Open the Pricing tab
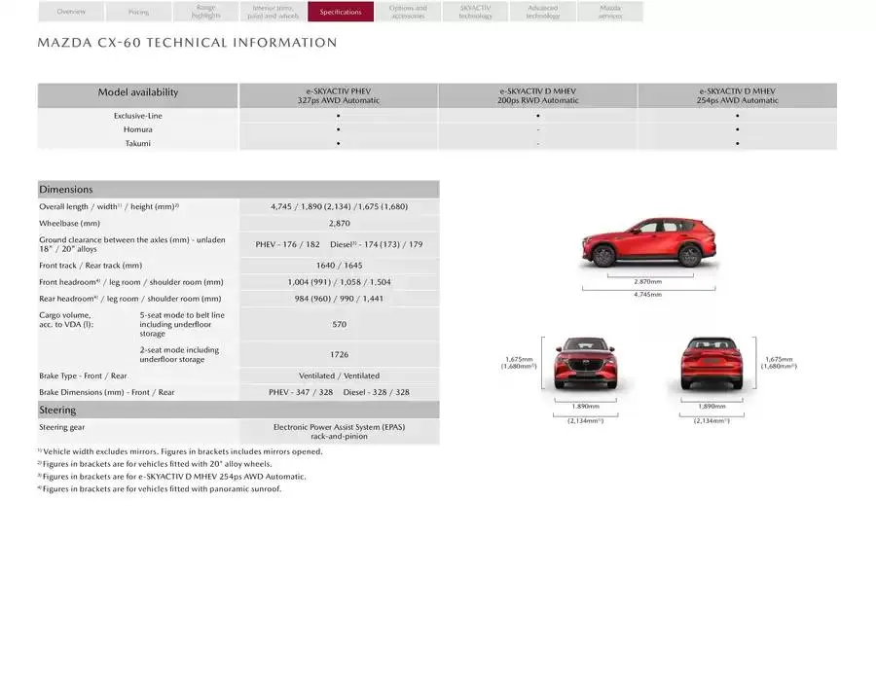 (137, 11)
